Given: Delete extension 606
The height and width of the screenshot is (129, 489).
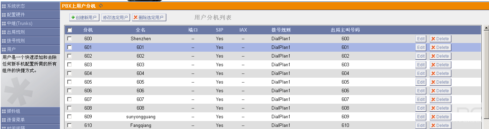Looking at the screenshot, I should [x=440, y=91].
